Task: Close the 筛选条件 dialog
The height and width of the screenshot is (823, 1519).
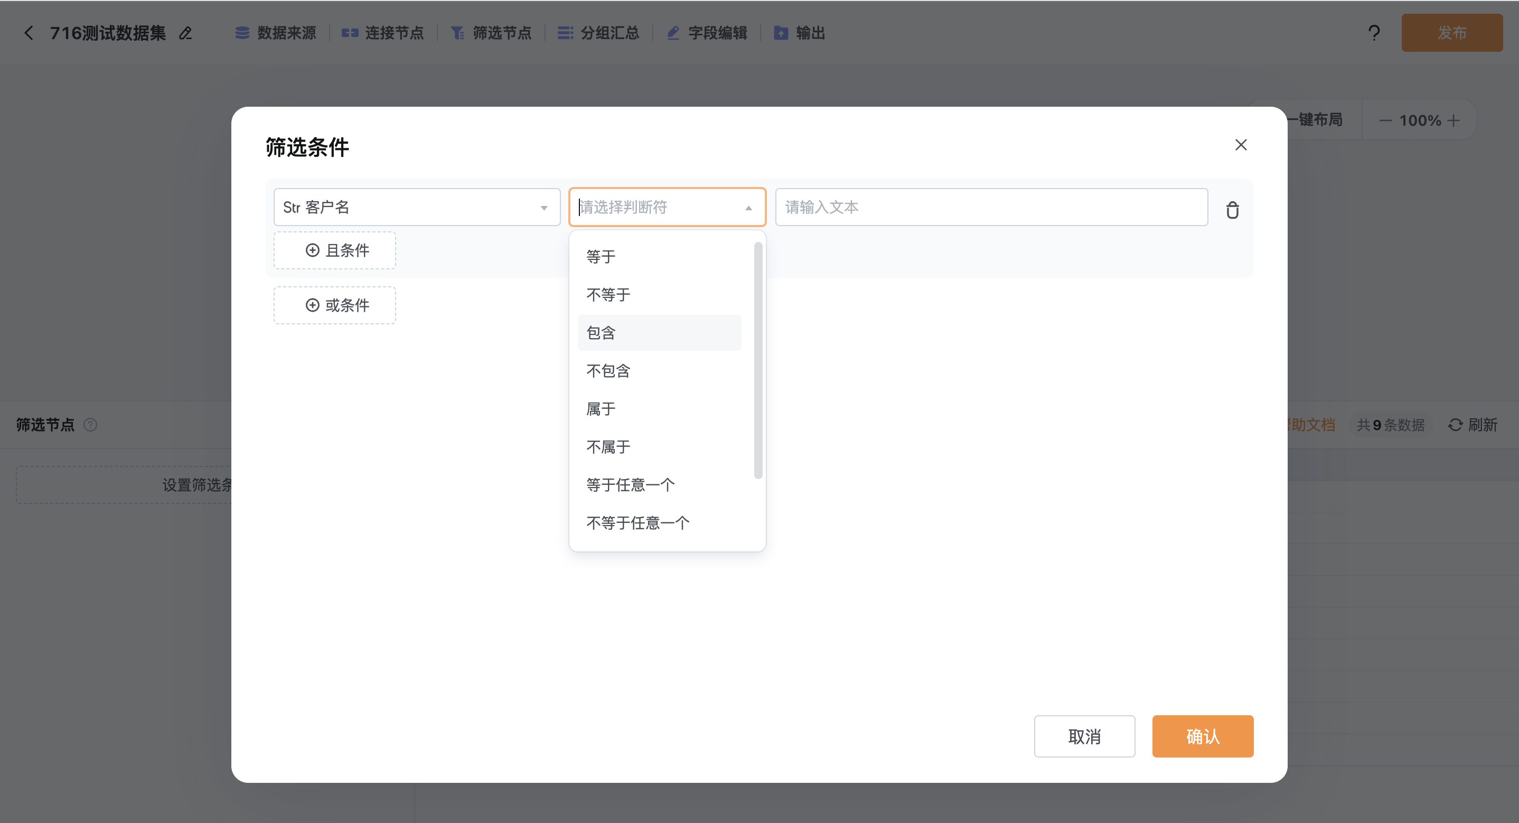Action: click(1241, 145)
